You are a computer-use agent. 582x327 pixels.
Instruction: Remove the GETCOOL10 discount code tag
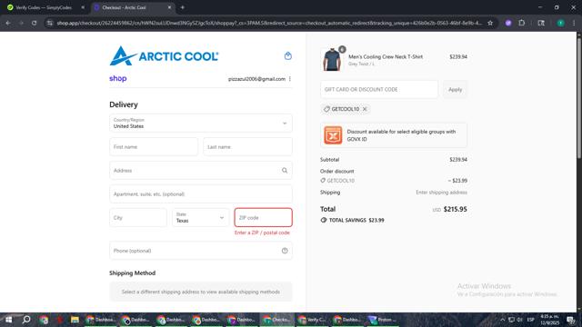pos(365,109)
